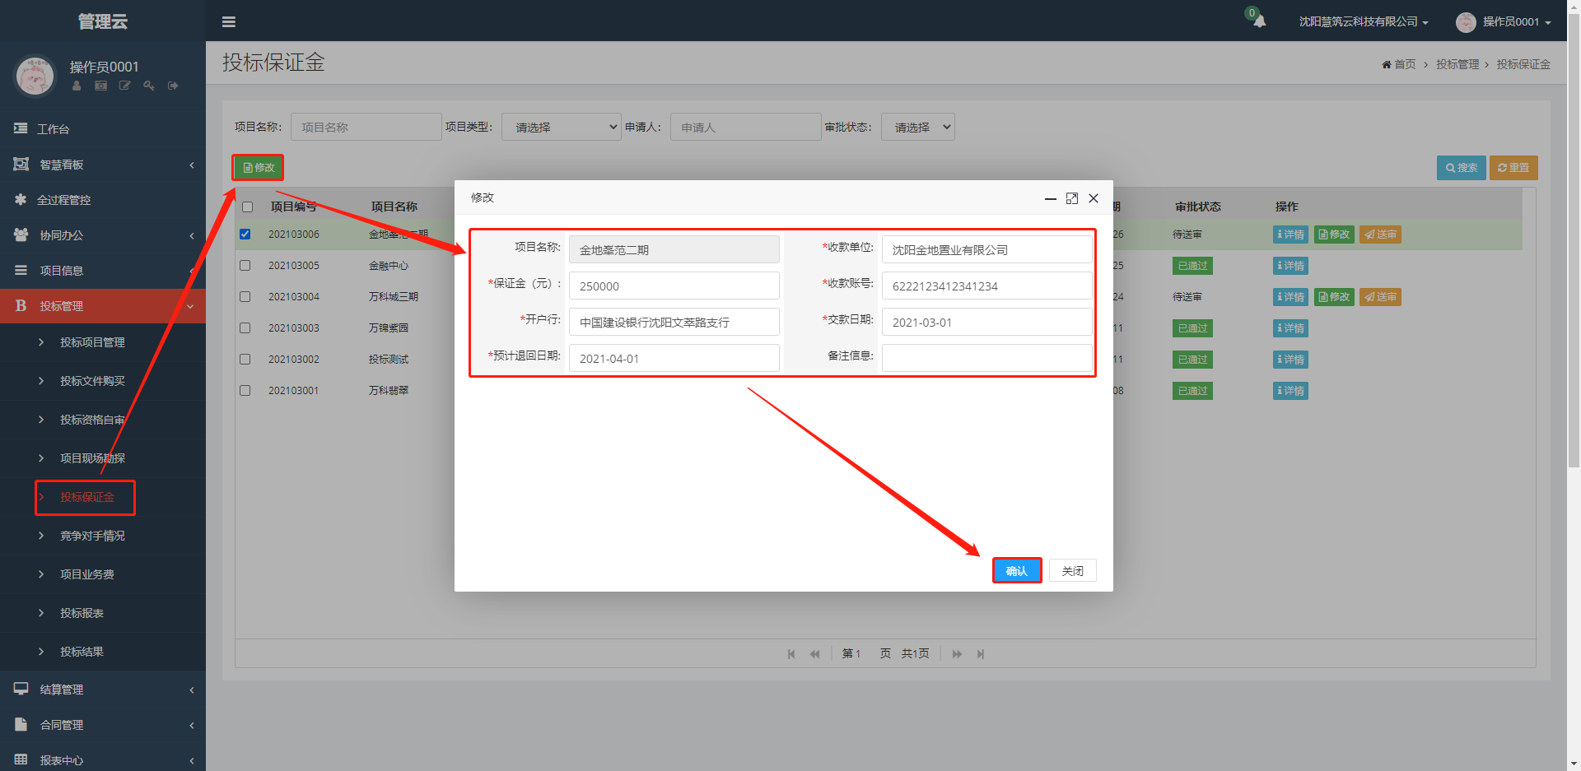Expand the 协同办公 sidebar menu
Screen dimensions: 1581x771
(x=103, y=235)
